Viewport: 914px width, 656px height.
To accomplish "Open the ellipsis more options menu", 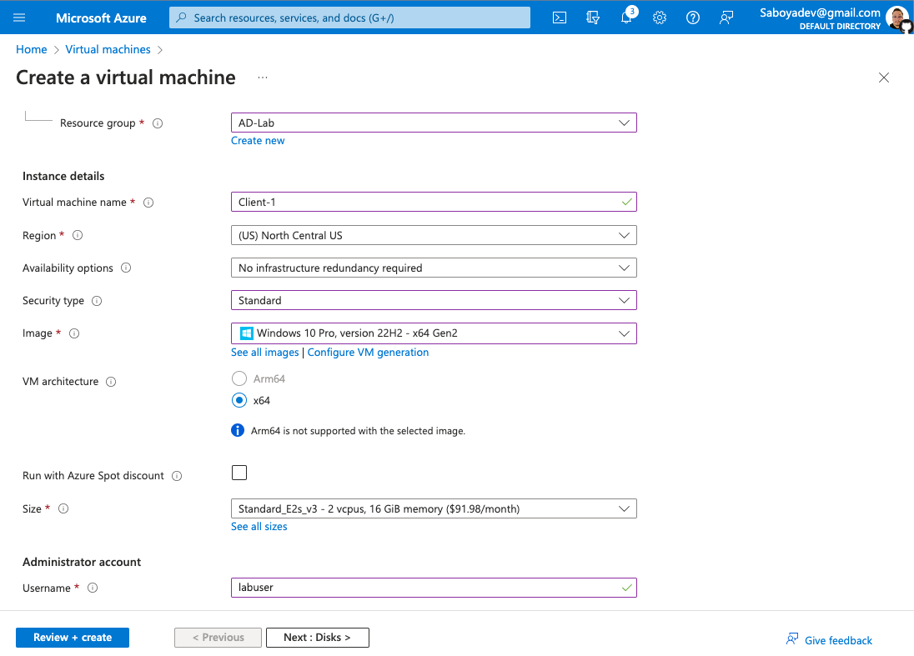I will click(x=263, y=78).
